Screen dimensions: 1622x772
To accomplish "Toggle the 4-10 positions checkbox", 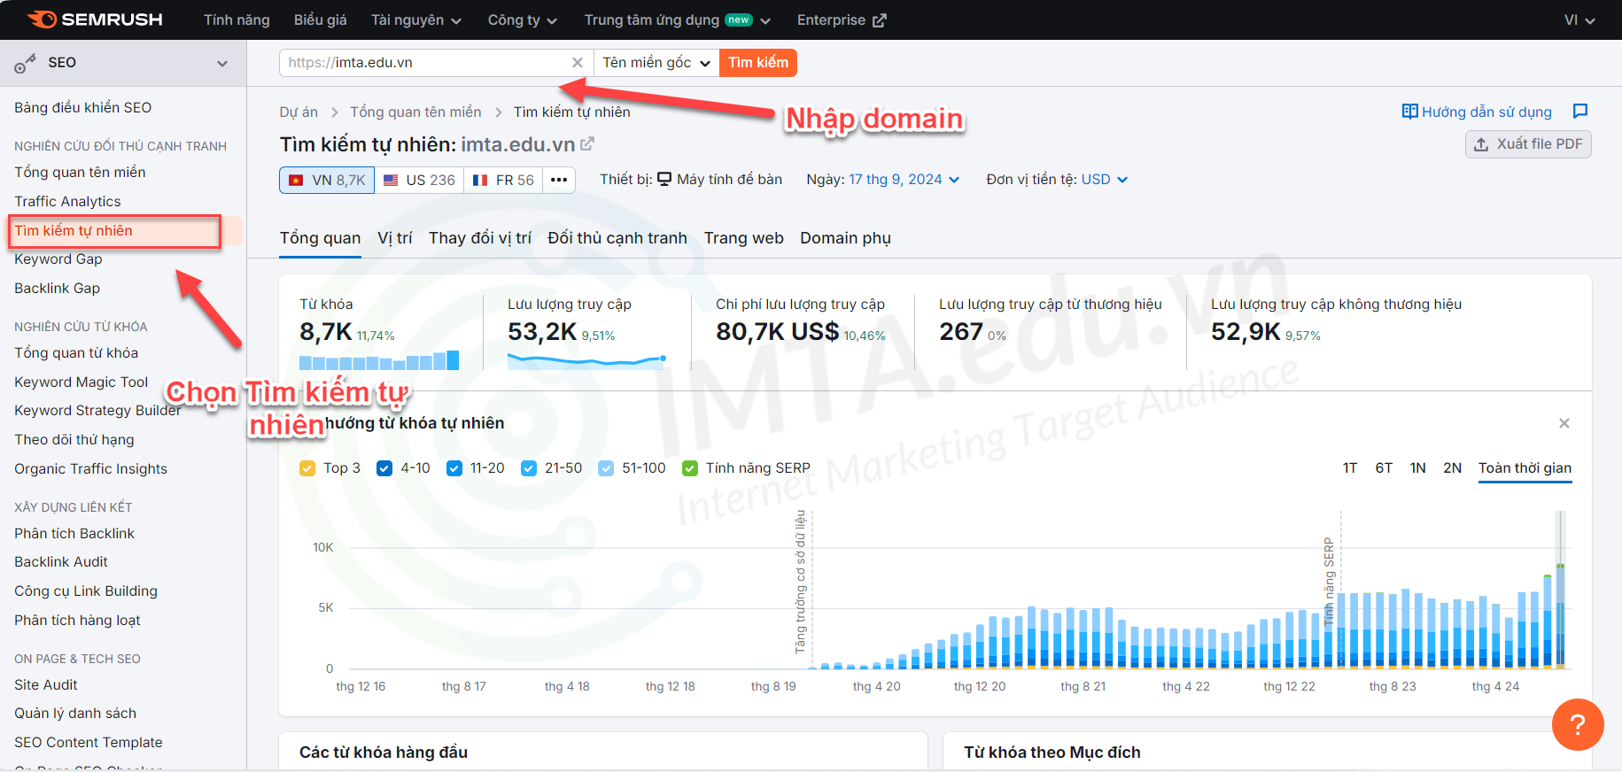I will coord(384,468).
